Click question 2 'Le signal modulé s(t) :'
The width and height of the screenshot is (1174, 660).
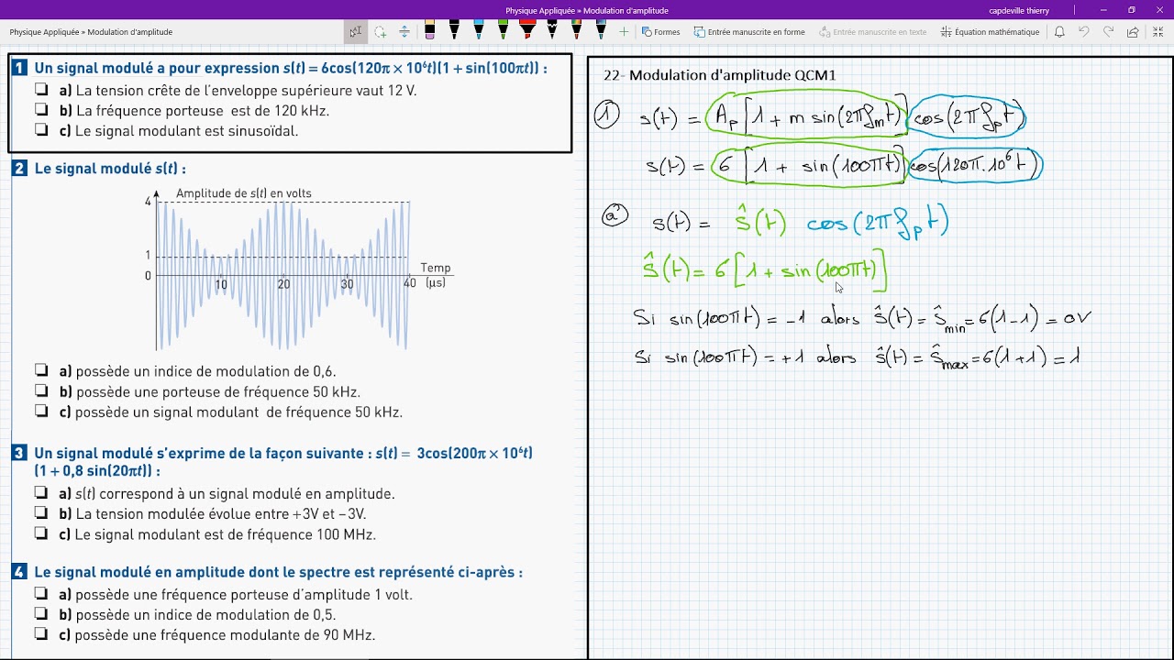click(x=110, y=169)
